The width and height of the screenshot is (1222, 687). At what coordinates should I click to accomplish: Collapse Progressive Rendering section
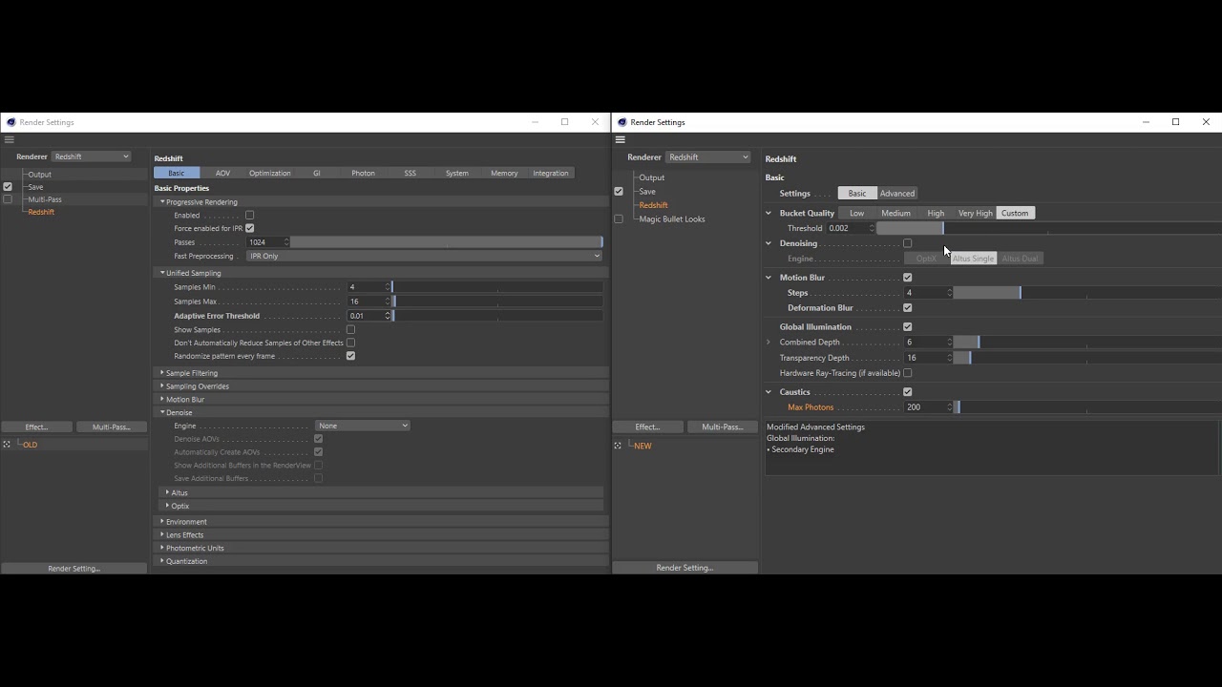[x=162, y=202]
